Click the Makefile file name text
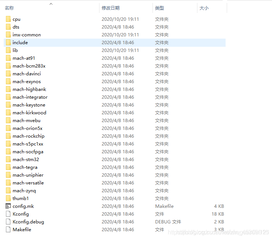Screen dimensions: 272x239 pos(22,230)
